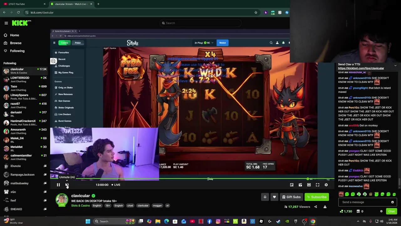This screenshot has width=401, height=226.
Task: Open the kickbot.com/clavicular link
Action: coord(361,68)
